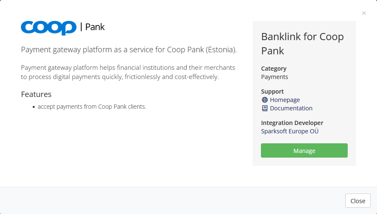This screenshot has height=214, width=377.
Task: Click the Category label
Action: 274,69
